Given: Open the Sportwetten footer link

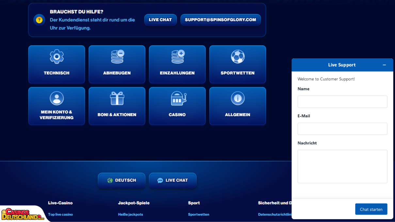Looking at the screenshot, I should (x=198, y=215).
